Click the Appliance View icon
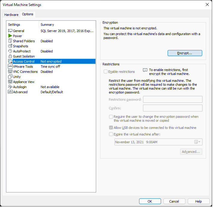This screenshot has height=208, width=213. point(10,82)
